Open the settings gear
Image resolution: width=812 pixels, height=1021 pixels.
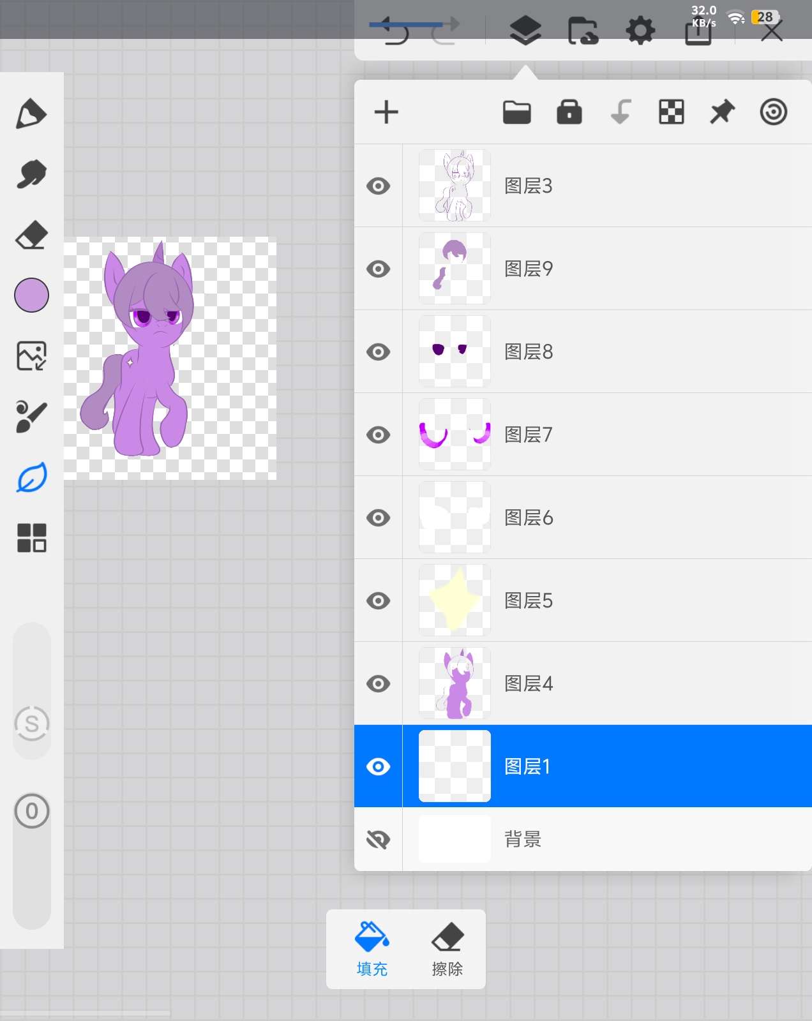[640, 31]
